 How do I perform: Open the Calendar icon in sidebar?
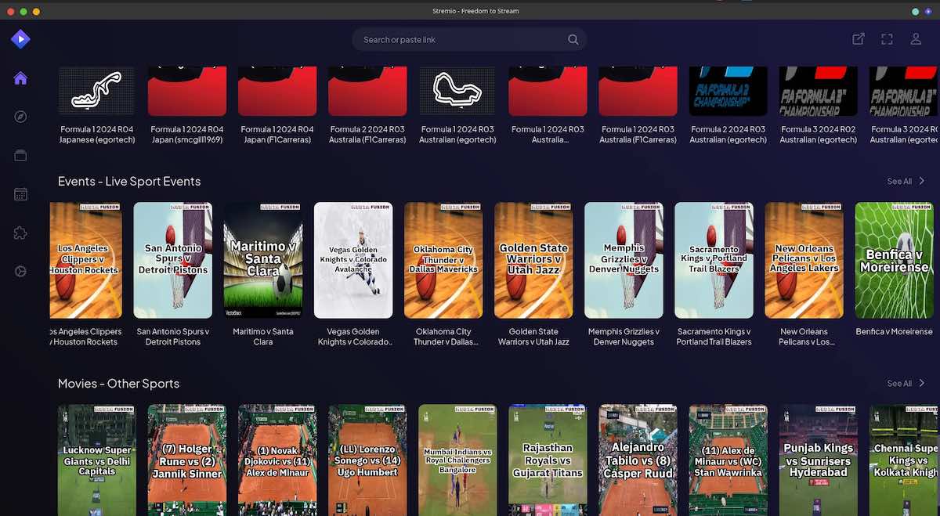[x=20, y=194]
